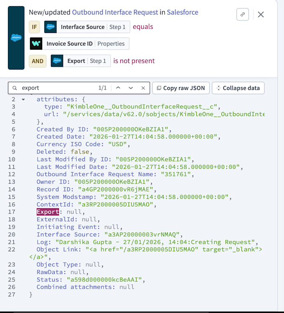Image resolution: width=284 pixels, height=313 pixels.
Task: Click the Object Type null line
Action: pyautogui.click(x=70, y=265)
